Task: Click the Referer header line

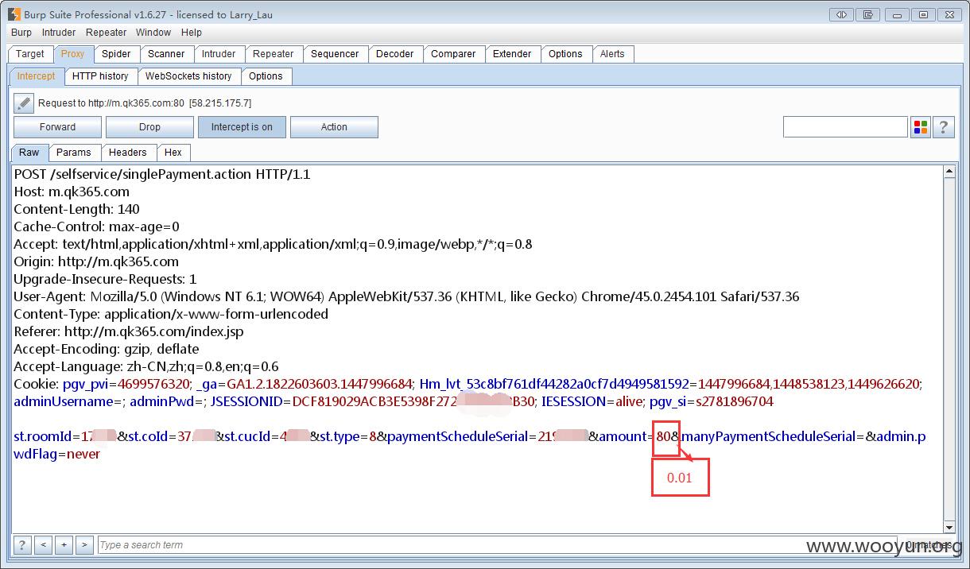Action: point(129,331)
